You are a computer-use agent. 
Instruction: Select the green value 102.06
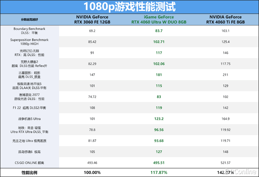[x=159, y=64]
